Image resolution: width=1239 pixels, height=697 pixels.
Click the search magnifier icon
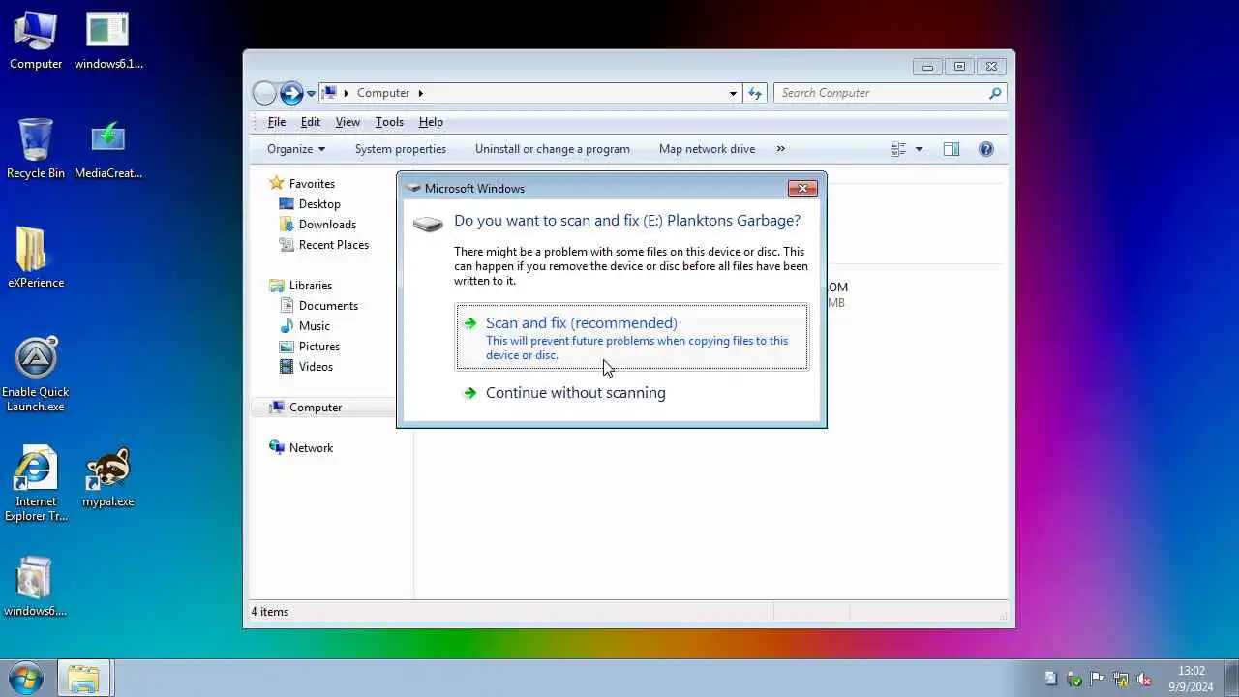(x=994, y=93)
